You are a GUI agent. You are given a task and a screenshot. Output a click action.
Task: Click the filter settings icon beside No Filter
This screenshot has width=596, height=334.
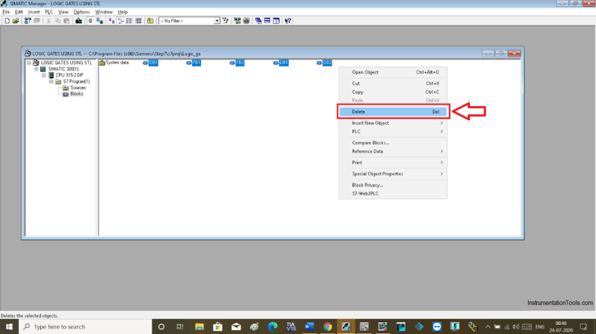[225, 21]
